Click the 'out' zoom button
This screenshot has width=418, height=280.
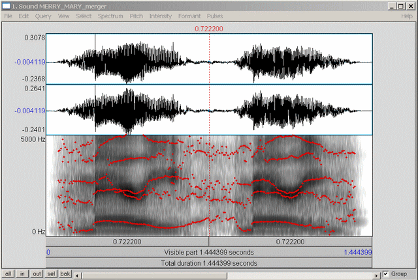pyautogui.click(x=37, y=274)
